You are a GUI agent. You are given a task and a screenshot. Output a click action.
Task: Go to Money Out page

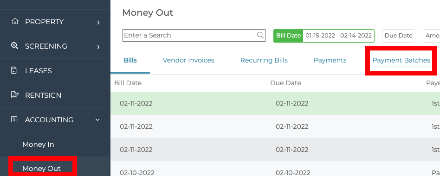click(x=41, y=169)
